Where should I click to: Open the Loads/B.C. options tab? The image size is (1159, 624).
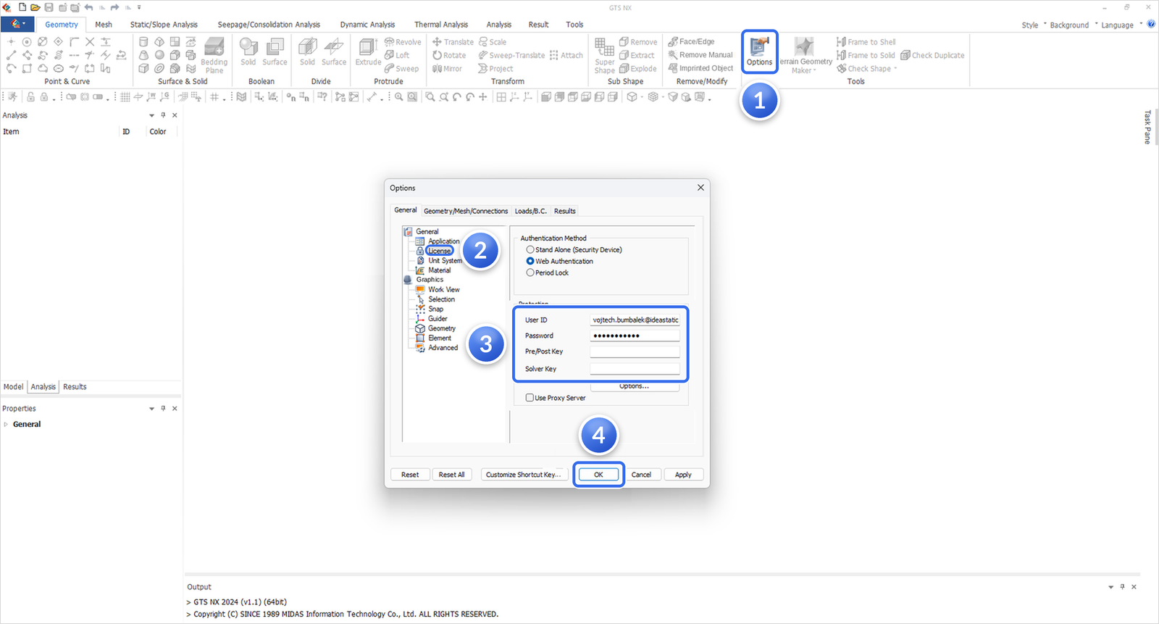click(x=530, y=211)
